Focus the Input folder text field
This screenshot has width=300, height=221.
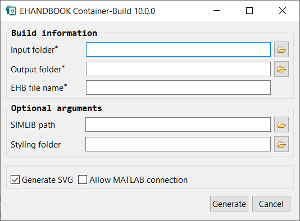click(178, 49)
